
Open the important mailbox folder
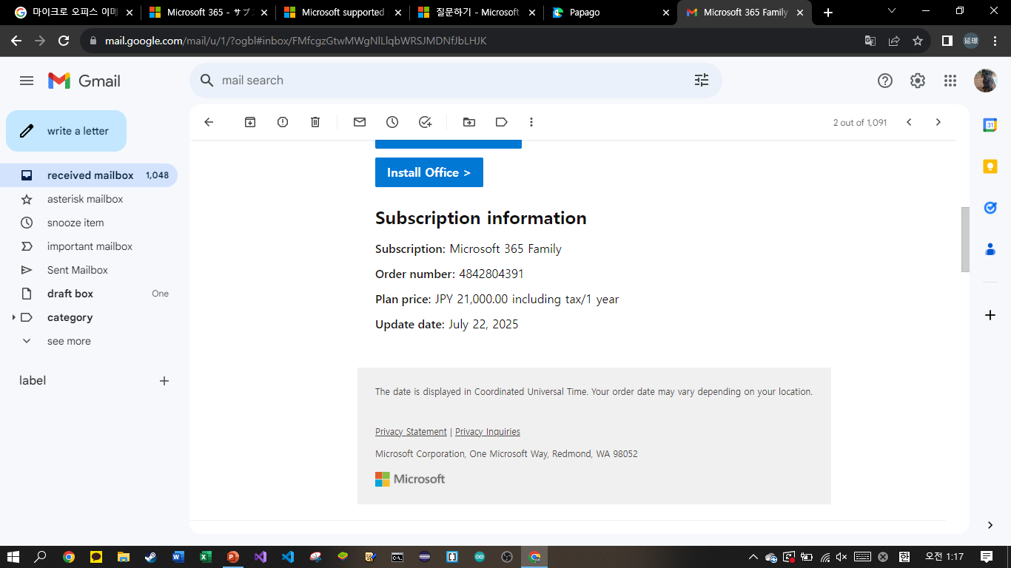pyautogui.click(x=89, y=246)
